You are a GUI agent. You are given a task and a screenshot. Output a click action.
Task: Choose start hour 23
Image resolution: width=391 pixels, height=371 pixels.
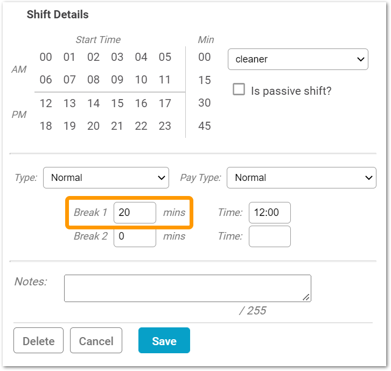(x=165, y=127)
